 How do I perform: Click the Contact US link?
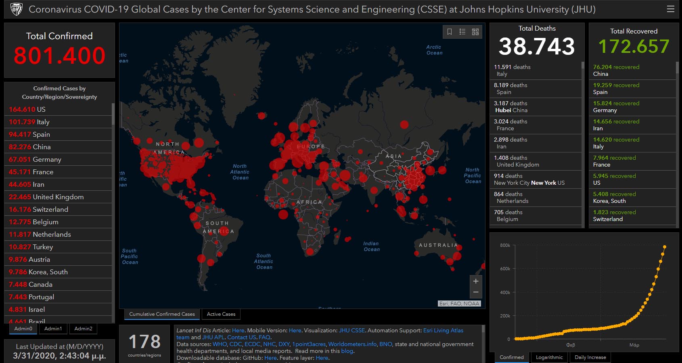tap(242, 337)
